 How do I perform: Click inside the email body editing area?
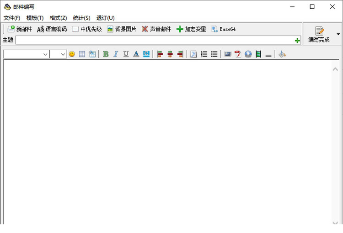pyautogui.click(x=167, y=142)
